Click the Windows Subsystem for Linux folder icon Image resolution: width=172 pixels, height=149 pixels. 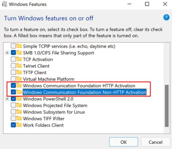[x=19, y=112]
